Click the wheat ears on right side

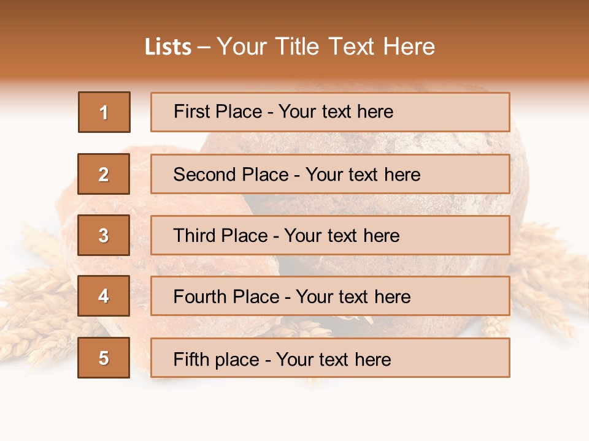coord(546,276)
